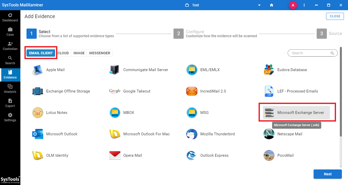Screen dimensions: 348x185
Task: Open the Evidence sidebar section
Action: [x=10, y=75]
